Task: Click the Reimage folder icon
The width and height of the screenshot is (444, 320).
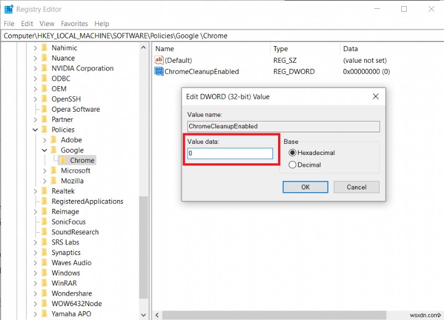Action: (x=44, y=212)
